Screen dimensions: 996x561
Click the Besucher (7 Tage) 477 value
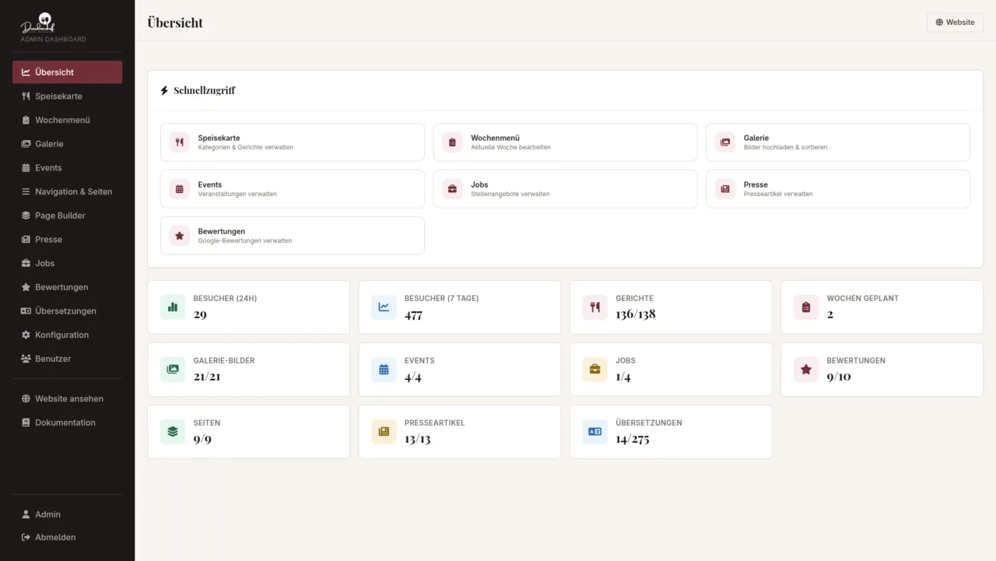point(413,314)
